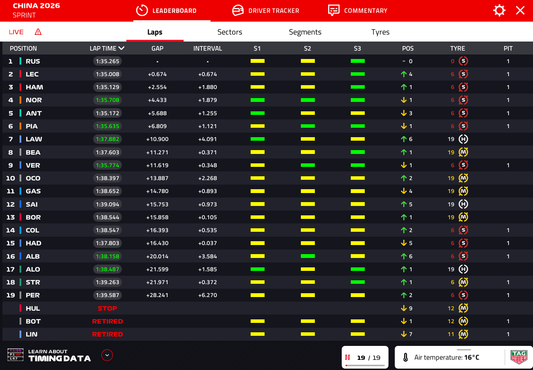Click the LIVE indicator link
The width and height of the screenshot is (533, 370).
click(16, 32)
